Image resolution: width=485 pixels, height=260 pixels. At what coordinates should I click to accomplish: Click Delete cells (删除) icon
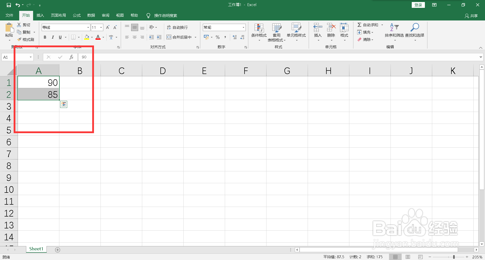[x=331, y=27]
